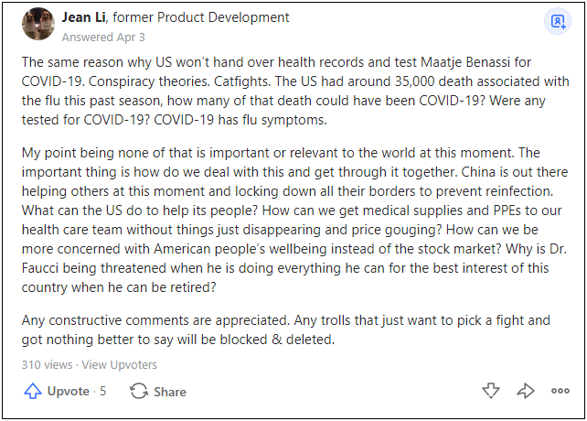587x421 pixels.
Task: Downvote this answer using the down arrow
Action: click(491, 392)
